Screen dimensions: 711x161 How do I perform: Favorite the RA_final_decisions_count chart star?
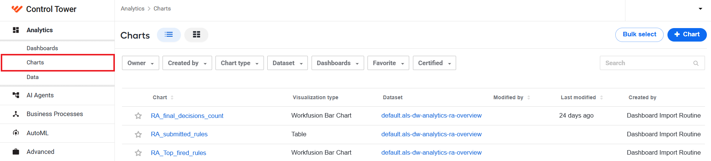click(138, 116)
